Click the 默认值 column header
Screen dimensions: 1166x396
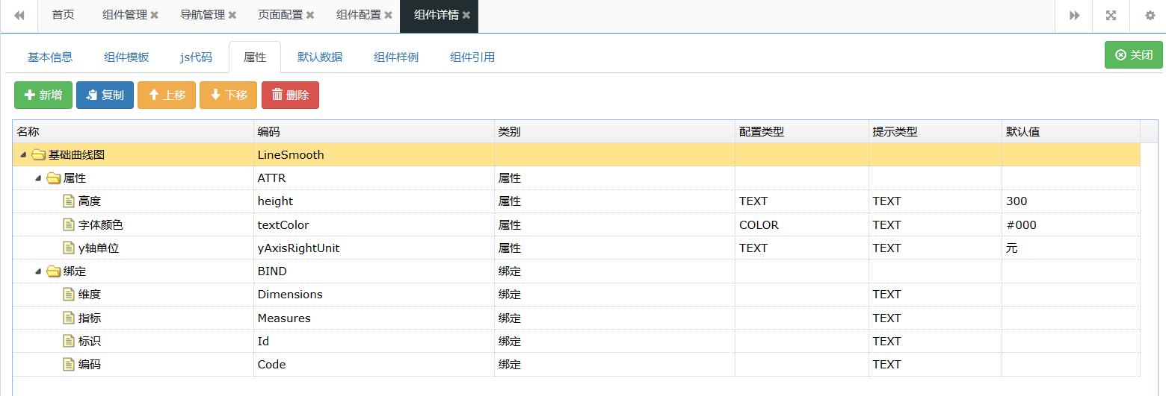click(x=1071, y=131)
